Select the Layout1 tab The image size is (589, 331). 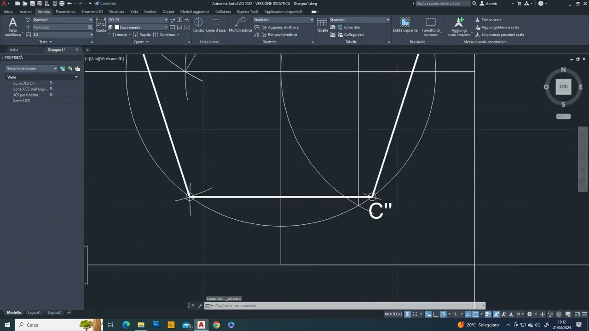coord(34,313)
